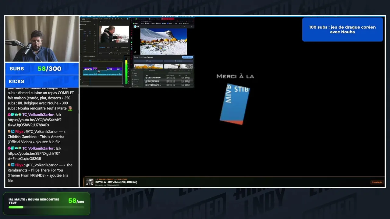Select the red highlighted browser tab

168,19
